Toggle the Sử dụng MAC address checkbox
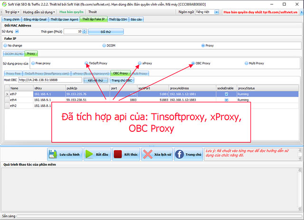Viewport: 304px width, 220px height. pos(17,31)
